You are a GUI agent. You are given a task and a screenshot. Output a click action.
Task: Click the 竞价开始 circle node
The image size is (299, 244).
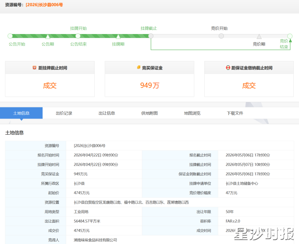pos(221,36)
